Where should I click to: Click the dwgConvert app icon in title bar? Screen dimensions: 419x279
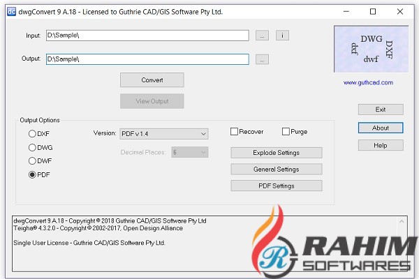[11, 12]
